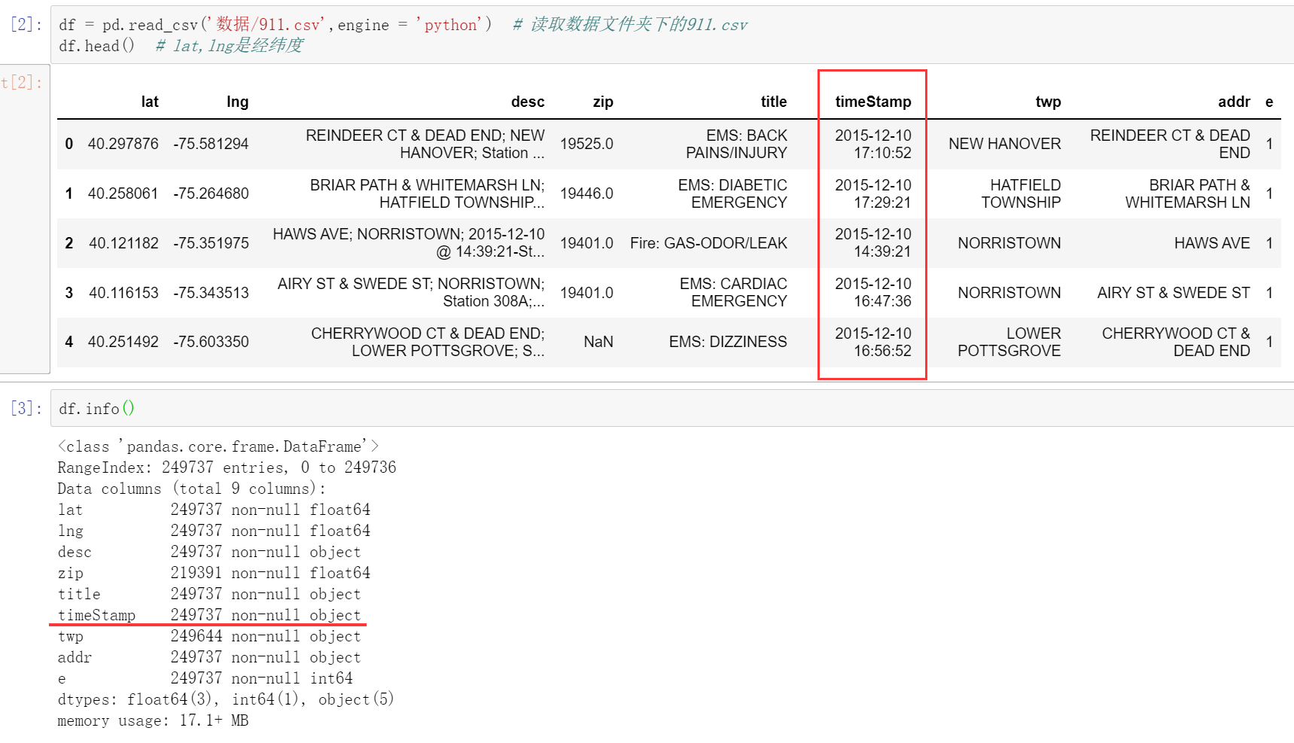Screen dimensions: 1294x743
Task: Click the 'timeStamp 249737 non-null object' line
Action: pyautogui.click(x=209, y=615)
